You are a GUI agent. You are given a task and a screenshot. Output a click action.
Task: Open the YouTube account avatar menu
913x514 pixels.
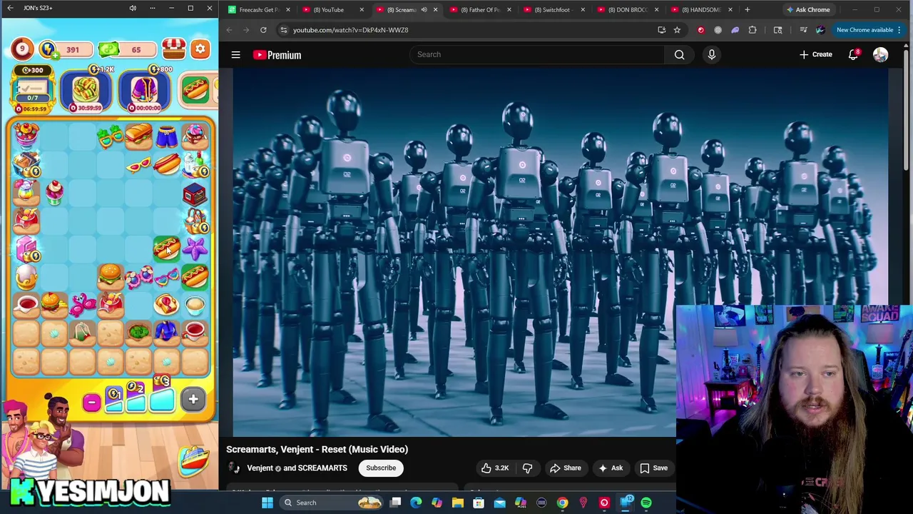(880, 55)
